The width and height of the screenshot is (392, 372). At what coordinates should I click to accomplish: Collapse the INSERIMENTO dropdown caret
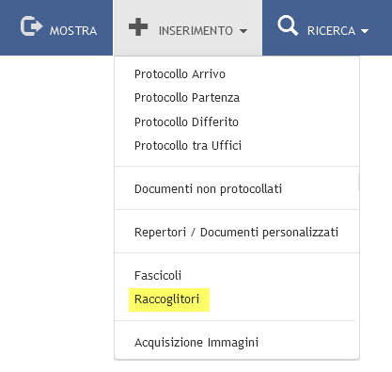(x=243, y=31)
